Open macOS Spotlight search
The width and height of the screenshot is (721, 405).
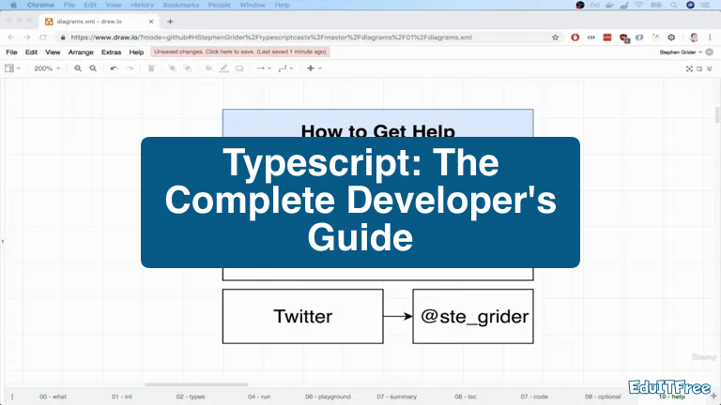pos(674,5)
